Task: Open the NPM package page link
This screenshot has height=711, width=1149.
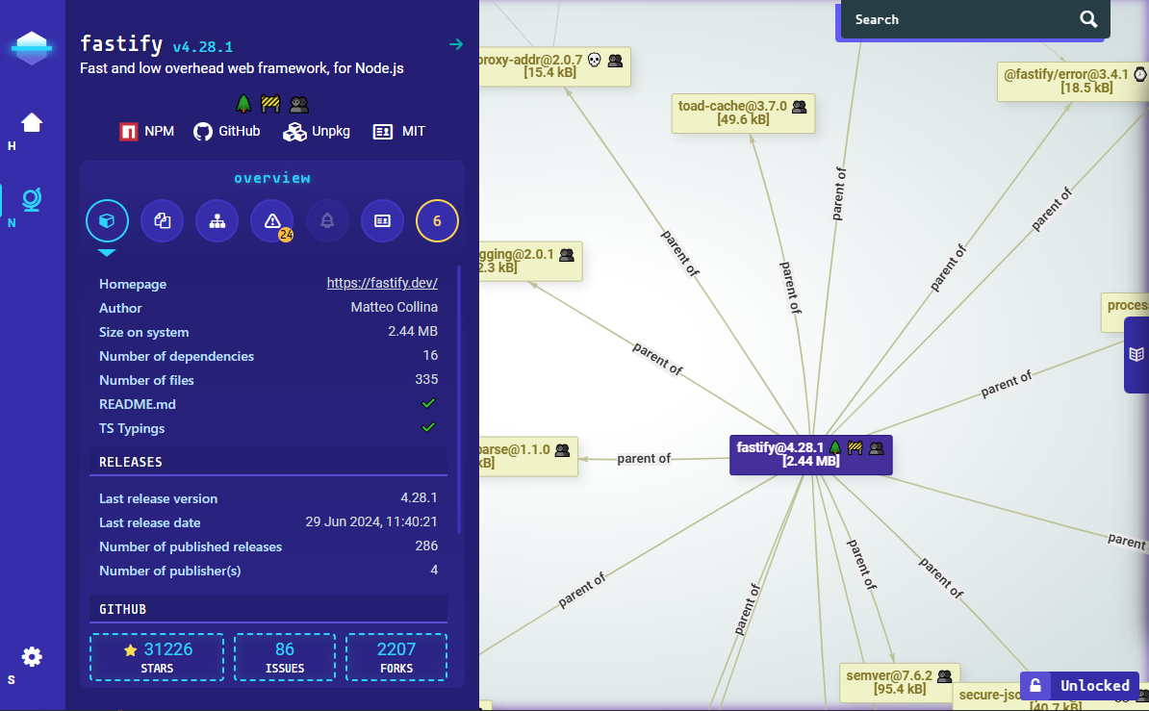Action: pyautogui.click(x=147, y=131)
